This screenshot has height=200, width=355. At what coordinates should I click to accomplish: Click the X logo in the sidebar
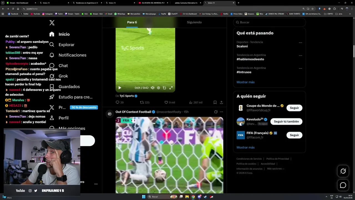[52, 23]
